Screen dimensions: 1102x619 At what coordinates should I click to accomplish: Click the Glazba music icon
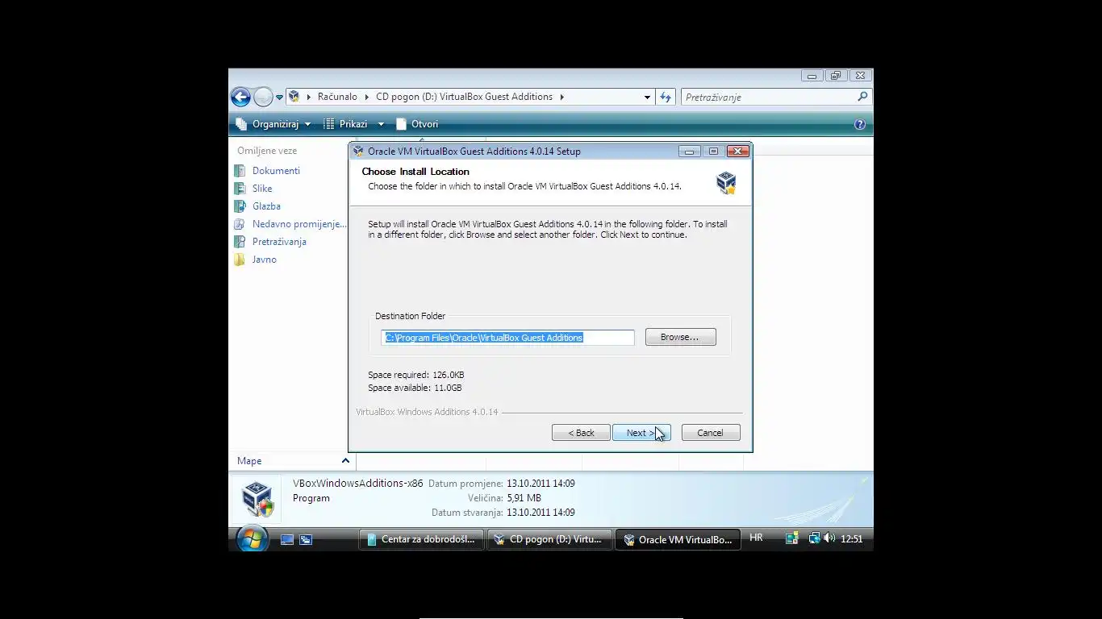tap(240, 206)
